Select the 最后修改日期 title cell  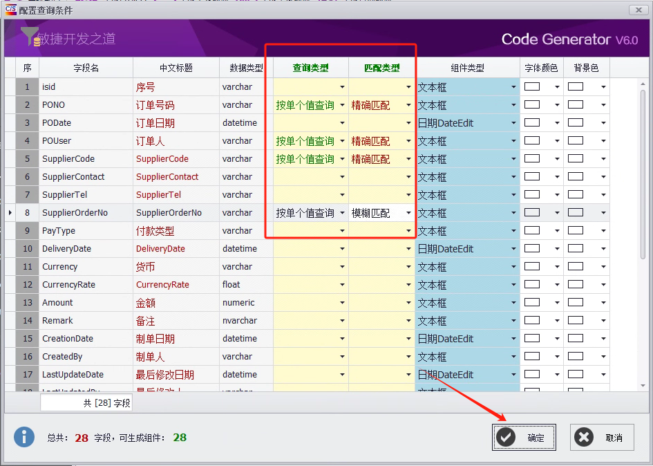(x=176, y=375)
